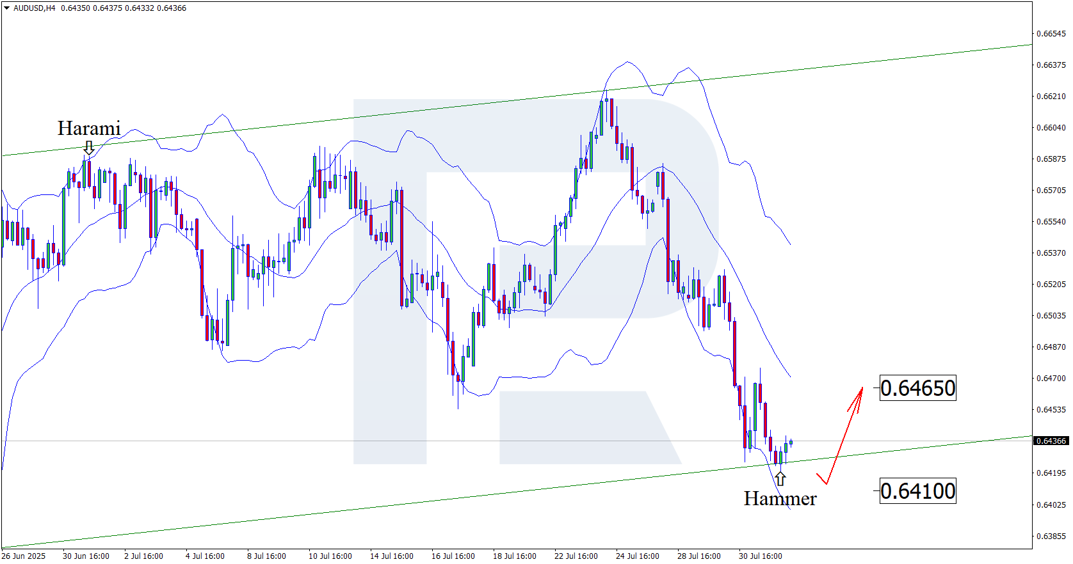Select the low value 0.64332 in the header
The height and width of the screenshot is (564, 1073).
[x=139, y=8]
